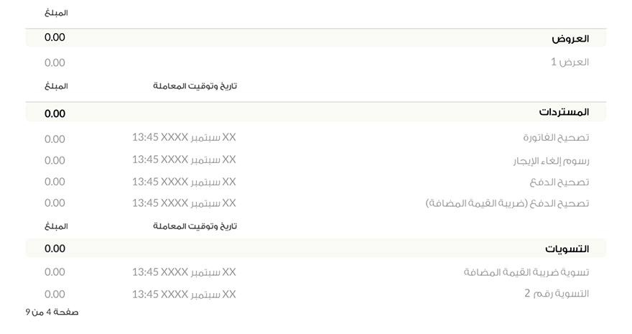Select the تسوية ضريبة القيمة المضافة entry
Screen dimensions: 632x334
click(x=526, y=272)
